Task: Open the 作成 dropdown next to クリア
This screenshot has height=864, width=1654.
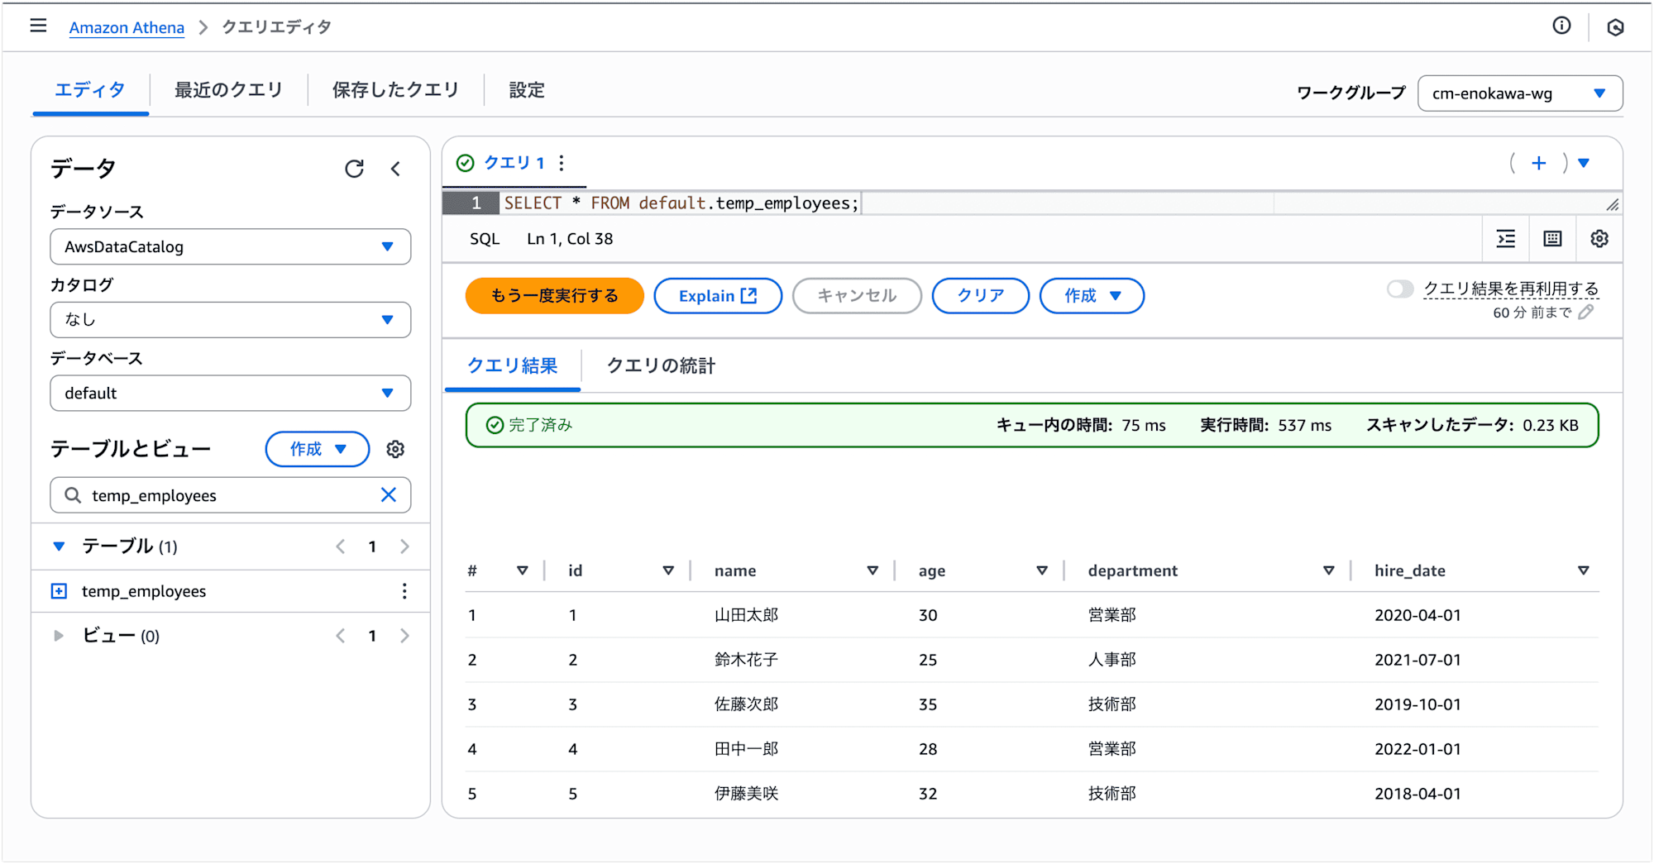Action: pyautogui.click(x=1092, y=296)
